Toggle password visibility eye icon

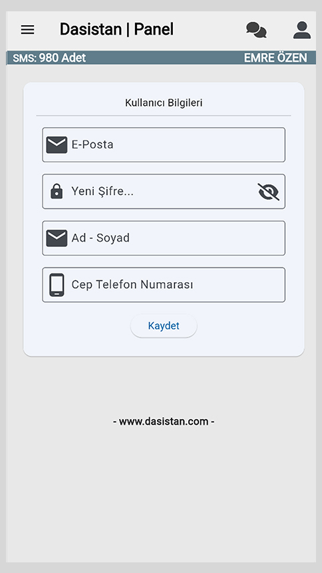coord(269,192)
